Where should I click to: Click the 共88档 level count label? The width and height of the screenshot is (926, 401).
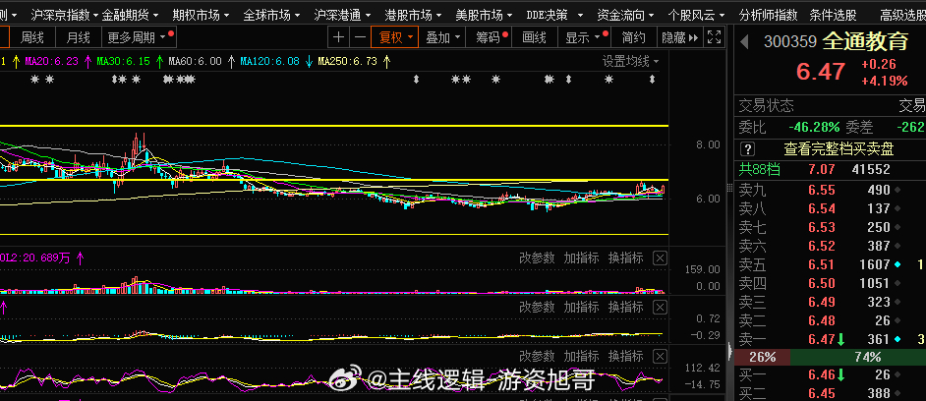click(x=760, y=170)
